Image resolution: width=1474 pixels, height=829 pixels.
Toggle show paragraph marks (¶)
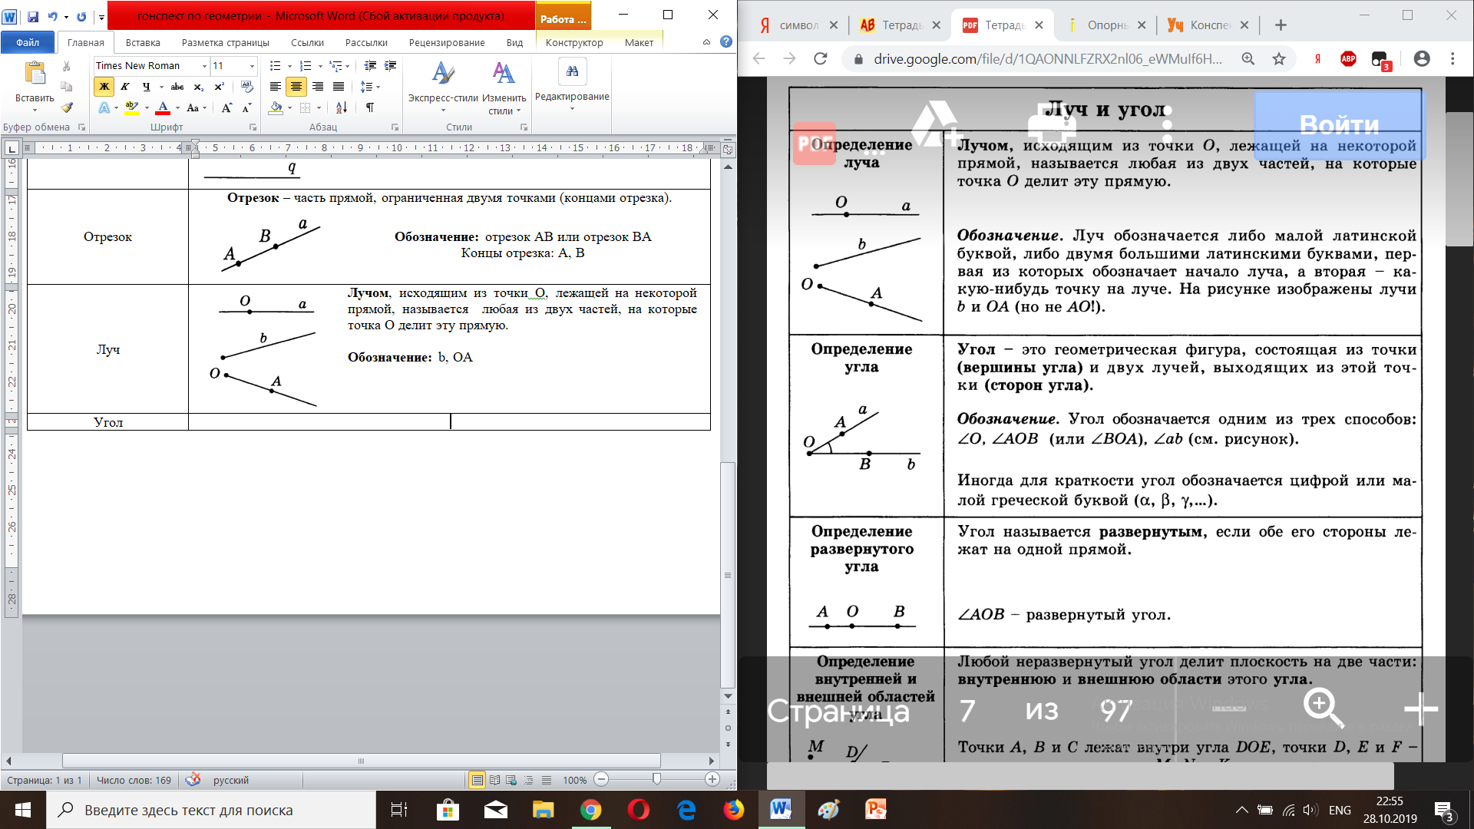click(370, 108)
